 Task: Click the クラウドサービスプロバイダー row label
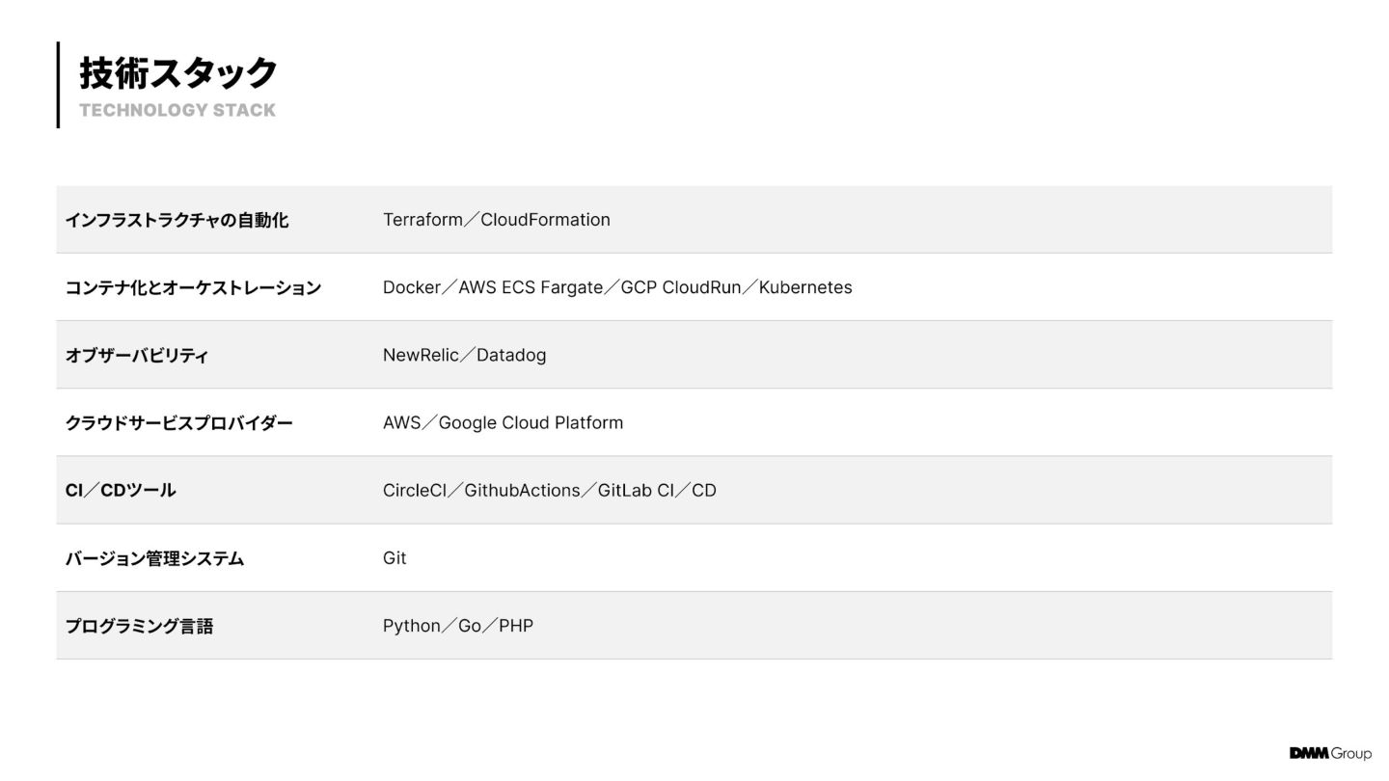click(178, 422)
